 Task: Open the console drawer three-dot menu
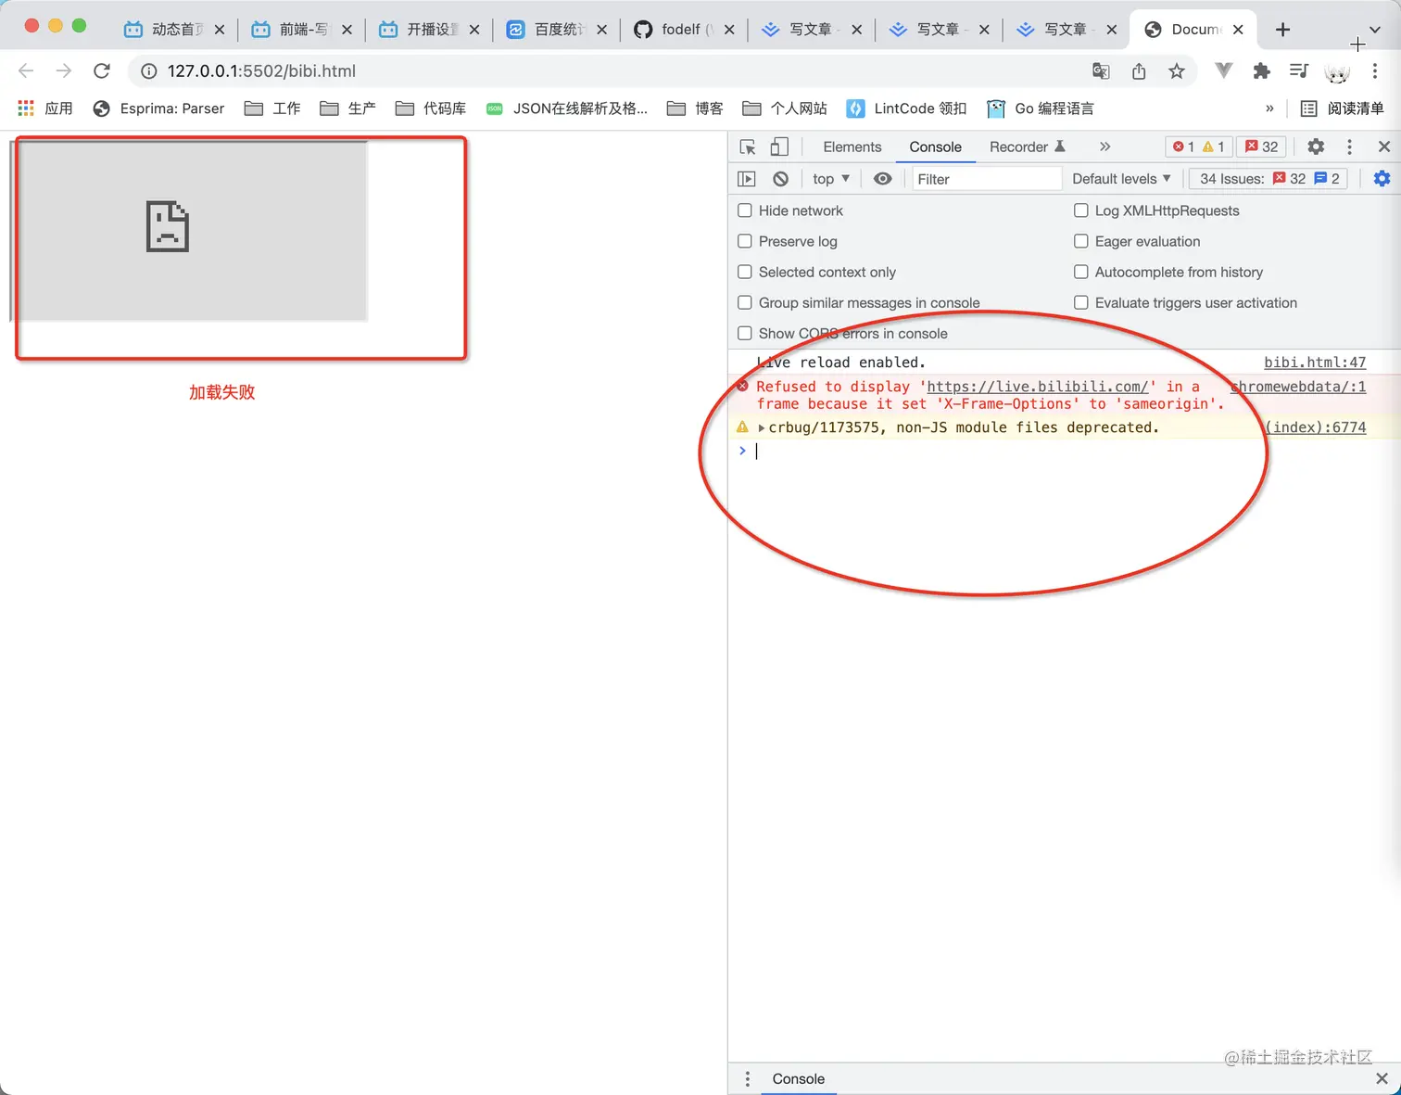[748, 1078]
